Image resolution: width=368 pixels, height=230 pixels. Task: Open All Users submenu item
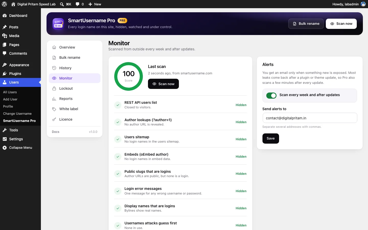click(x=20, y=92)
